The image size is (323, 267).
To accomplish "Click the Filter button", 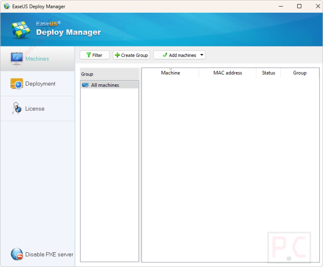I will pos(95,55).
